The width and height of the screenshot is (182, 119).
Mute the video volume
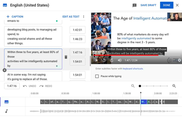click(x=119, y=60)
